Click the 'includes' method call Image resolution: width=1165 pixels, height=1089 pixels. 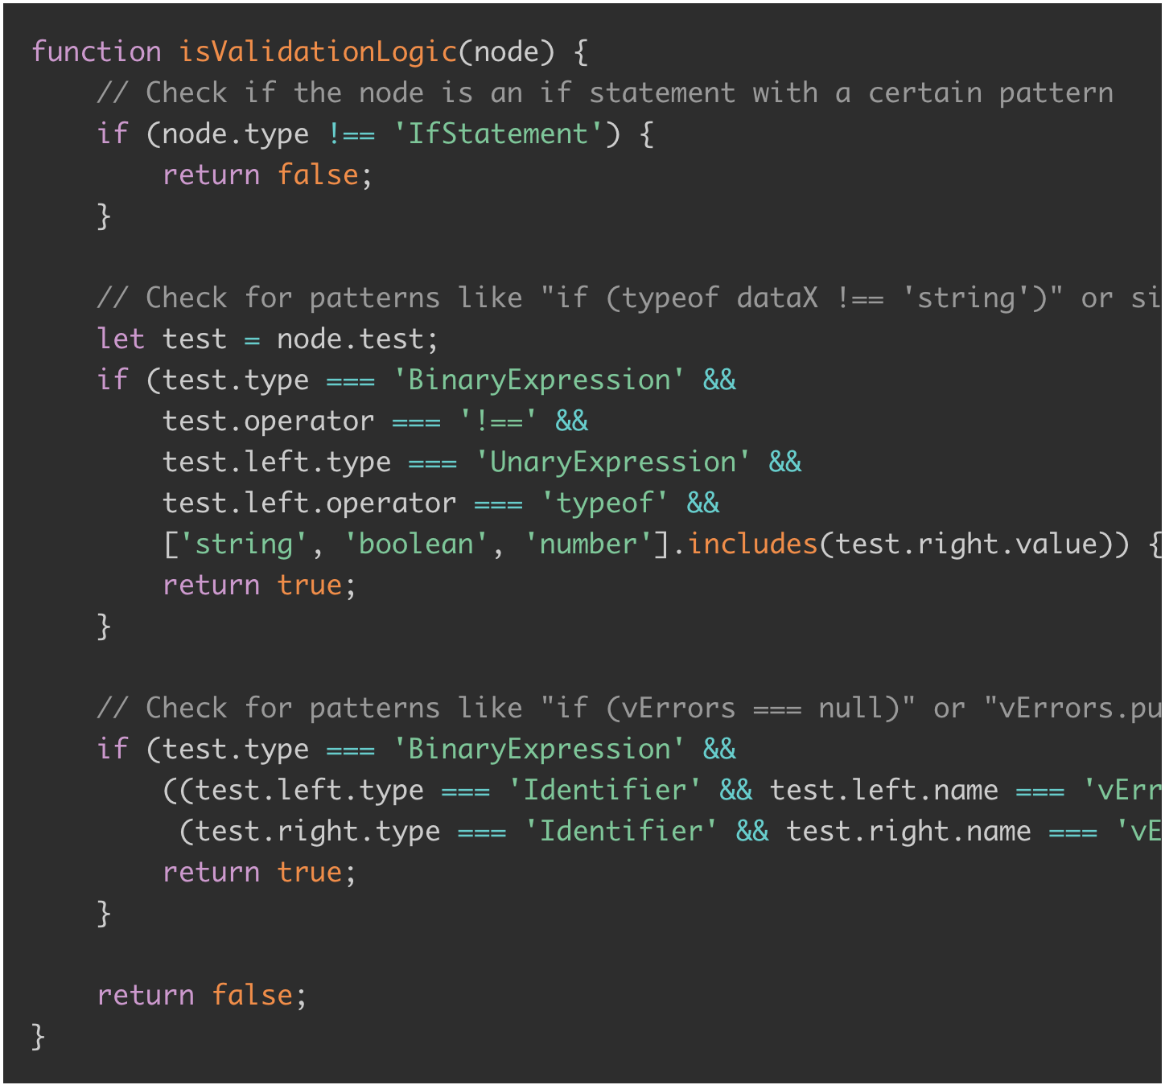pos(753,544)
